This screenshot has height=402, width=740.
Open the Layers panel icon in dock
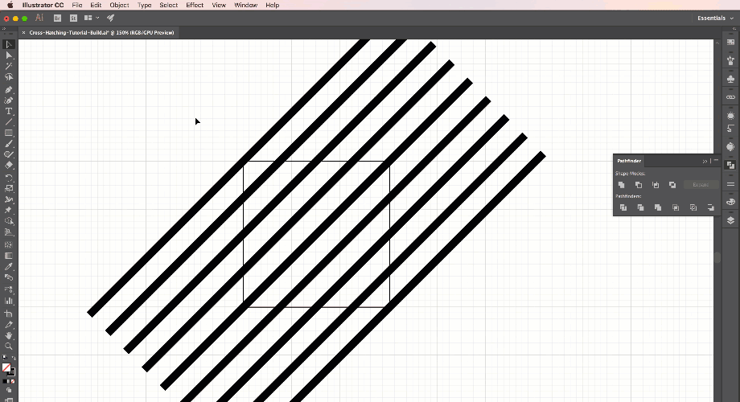(x=730, y=219)
